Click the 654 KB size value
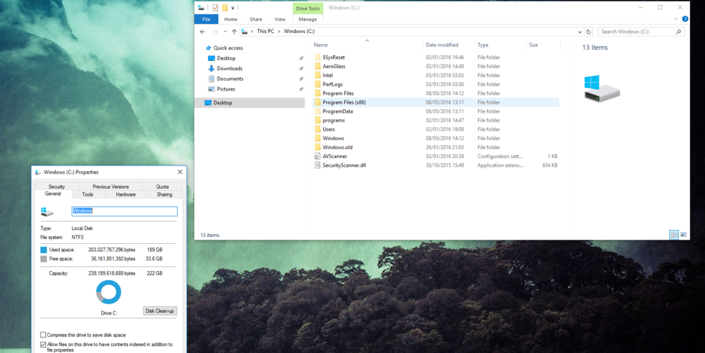This screenshot has height=353, width=705. (x=550, y=165)
